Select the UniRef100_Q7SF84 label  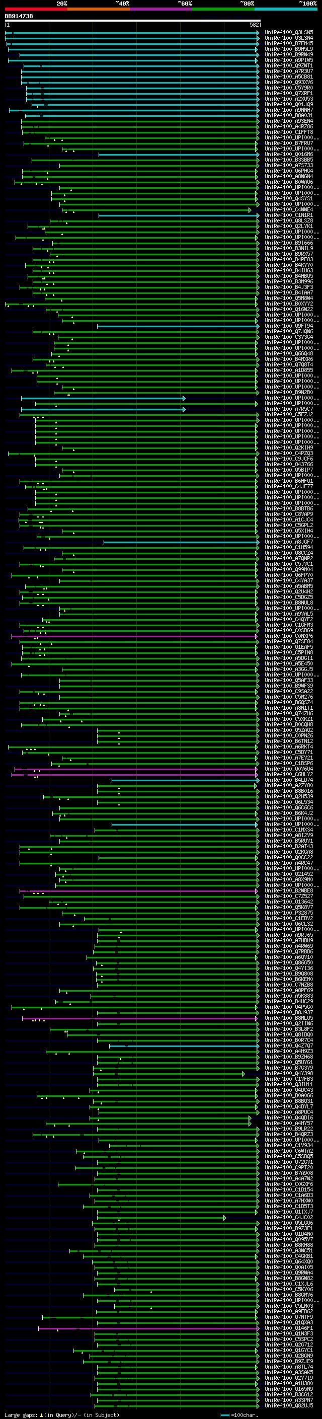tap(289, 642)
